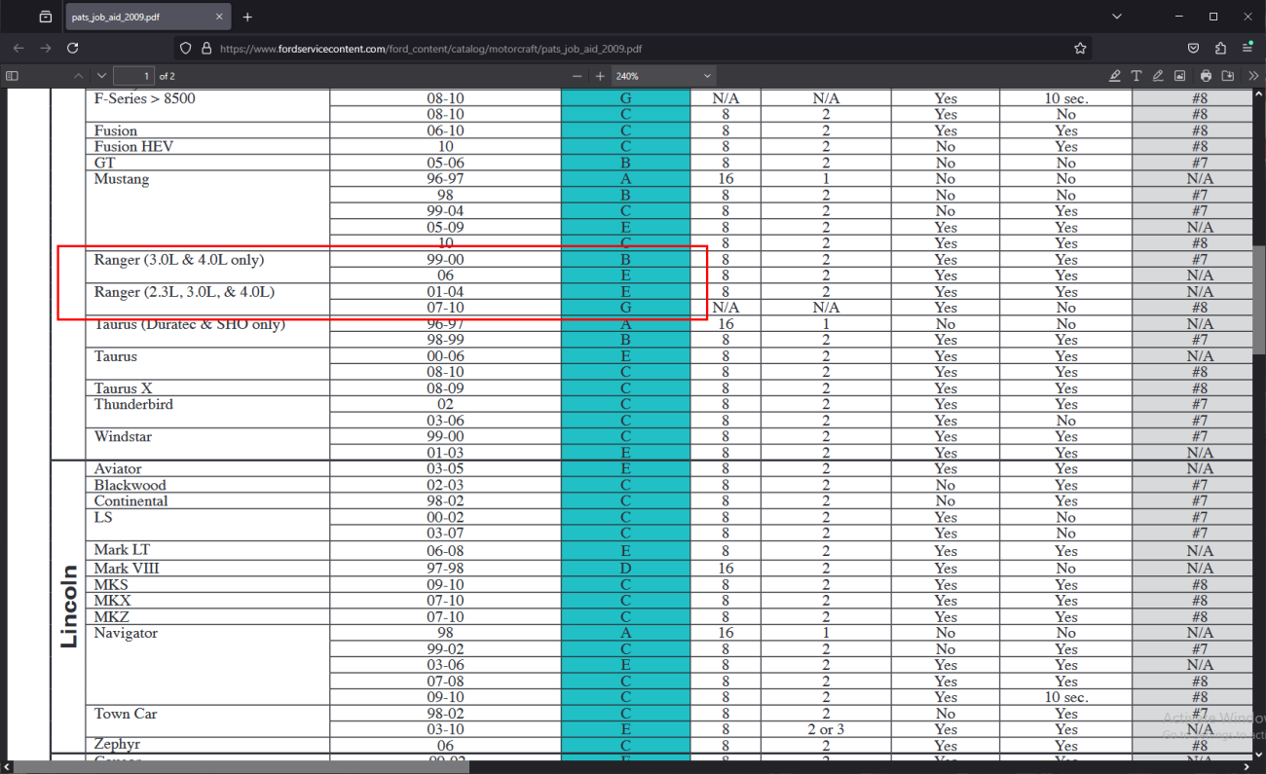Image resolution: width=1266 pixels, height=774 pixels.
Task: Go back one page in history
Action: coord(19,48)
